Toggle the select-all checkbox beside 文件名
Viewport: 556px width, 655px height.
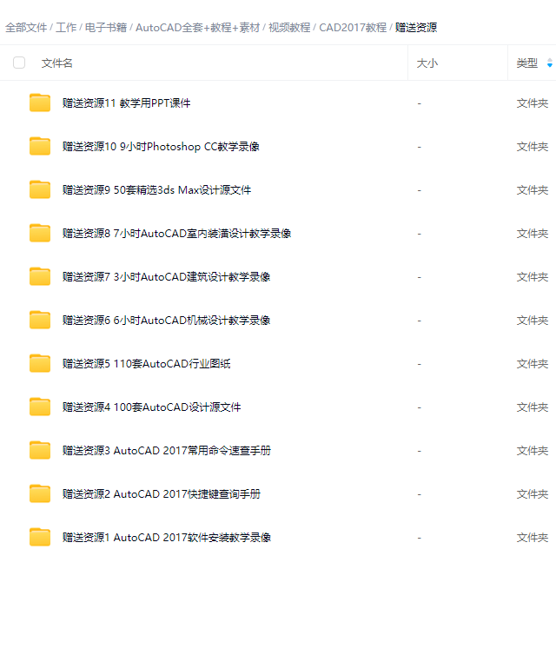(19, 63)
